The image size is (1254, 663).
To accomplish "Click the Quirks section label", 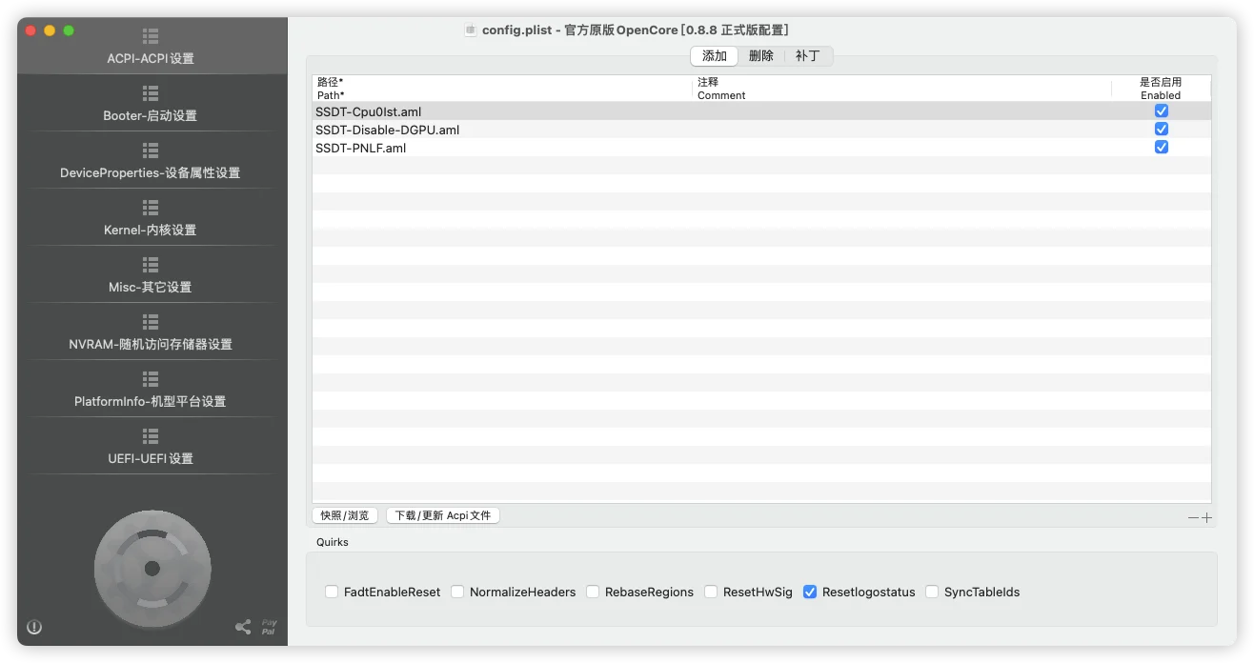I will click(x=333, y=542).
